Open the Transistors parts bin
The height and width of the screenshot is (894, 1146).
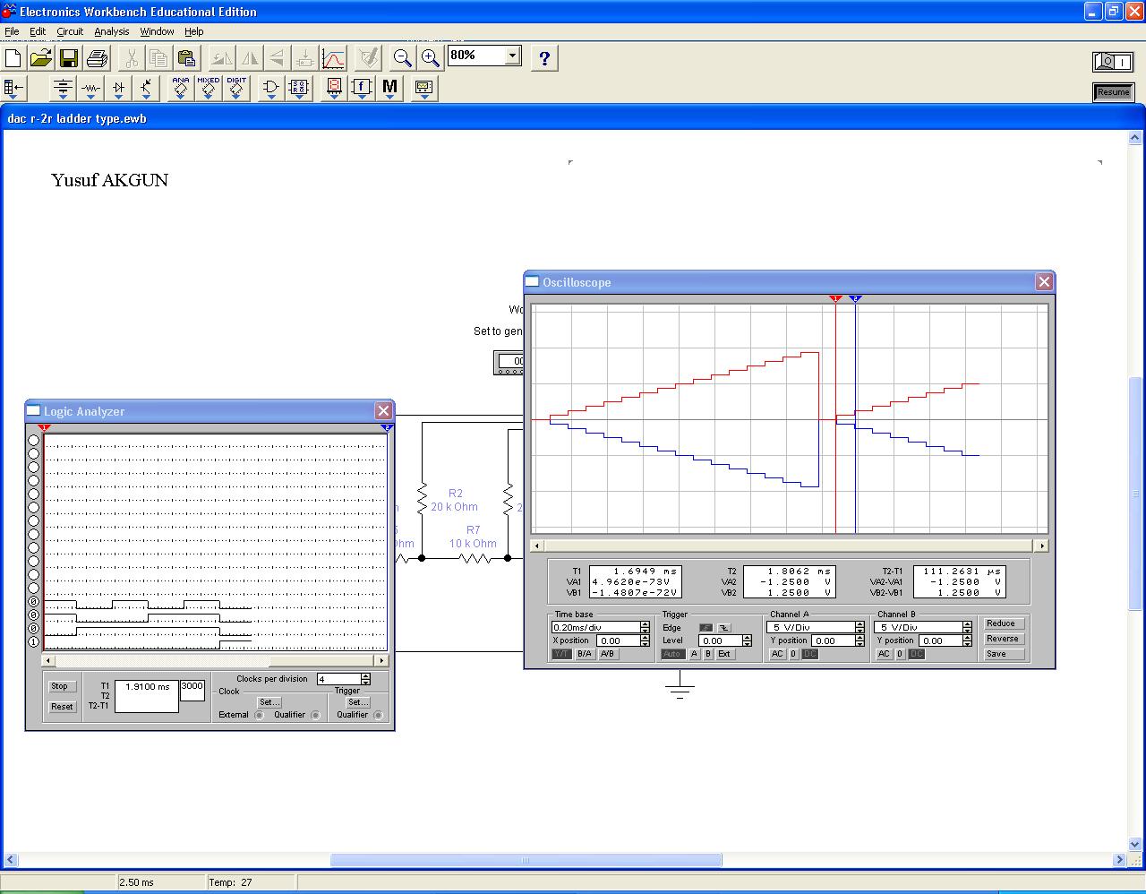click(147, 88)
